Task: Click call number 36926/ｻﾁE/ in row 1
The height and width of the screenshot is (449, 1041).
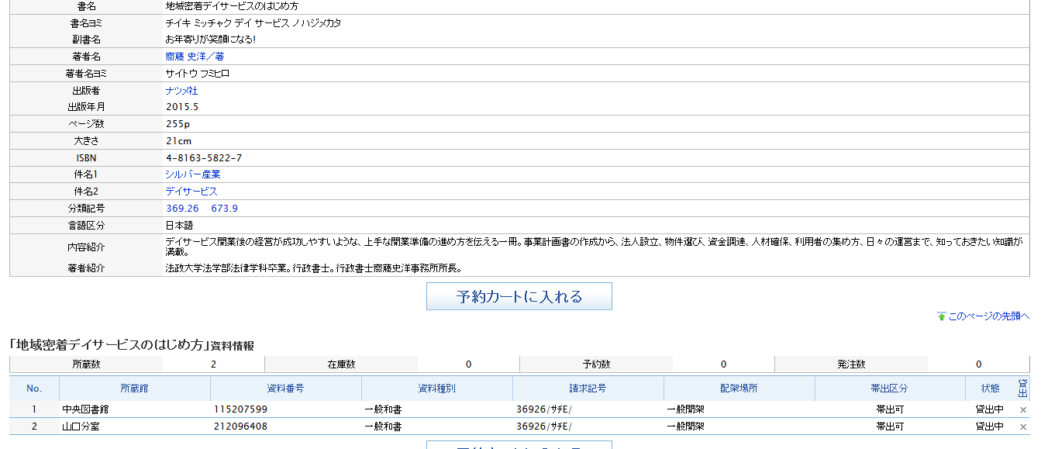Action: pos(543,409)
